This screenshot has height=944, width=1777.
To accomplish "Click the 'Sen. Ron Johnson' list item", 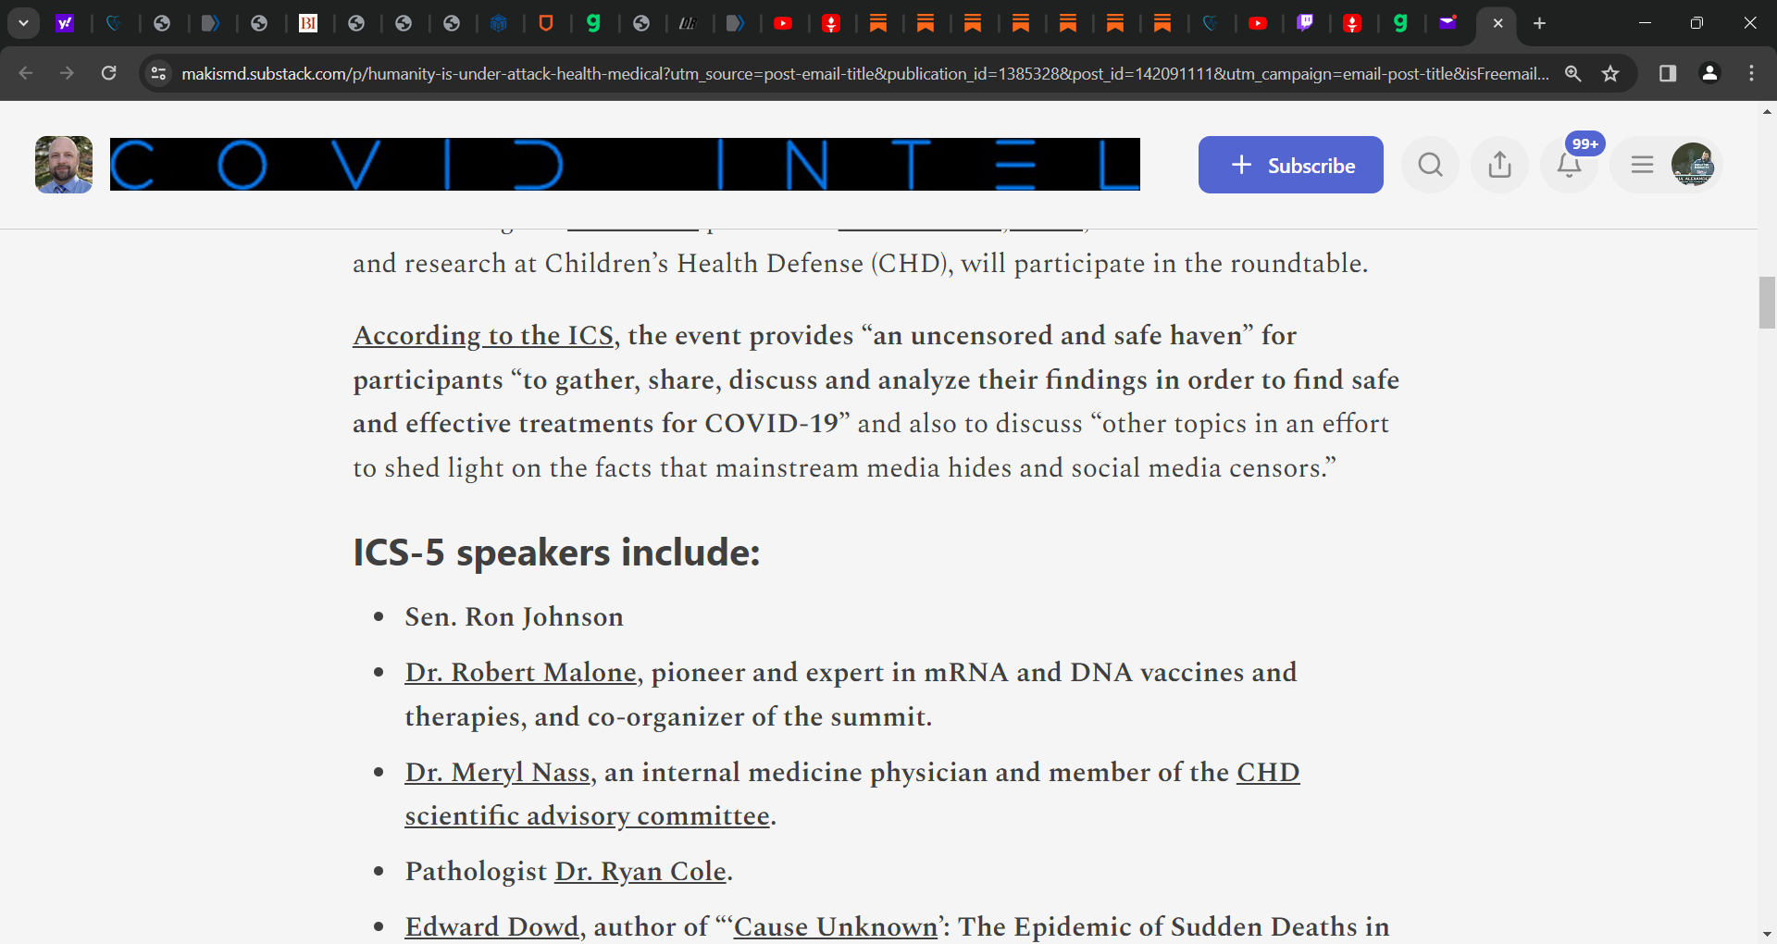I will pyautogui.click(x=515, y=616).
